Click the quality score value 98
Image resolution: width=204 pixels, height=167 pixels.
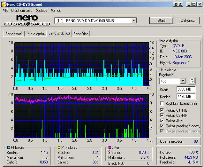pyautogui.click(x=196, y=141)
